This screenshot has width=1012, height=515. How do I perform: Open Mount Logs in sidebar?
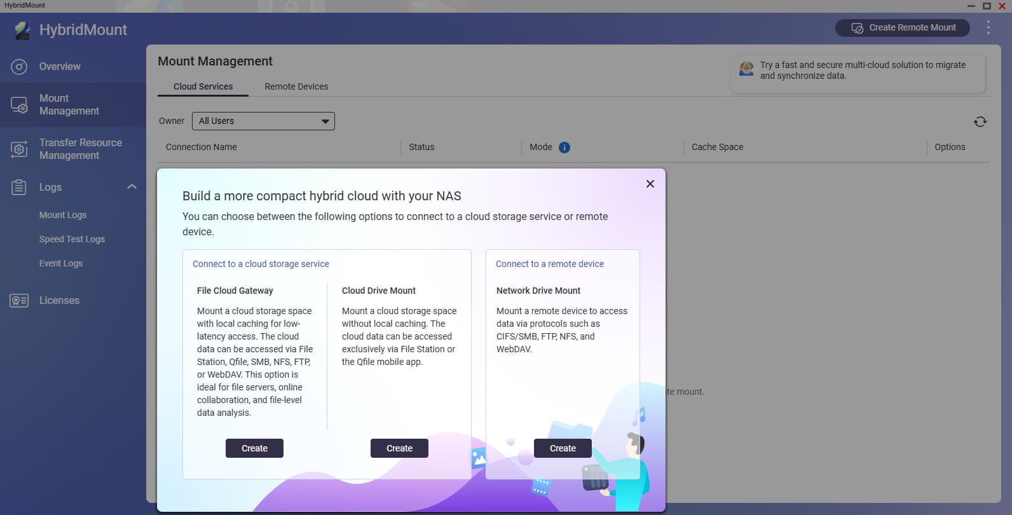[x=63, y=215]
